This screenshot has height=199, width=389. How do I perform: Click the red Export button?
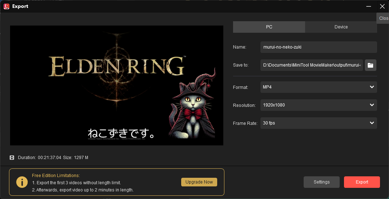(x=362, y=182)
